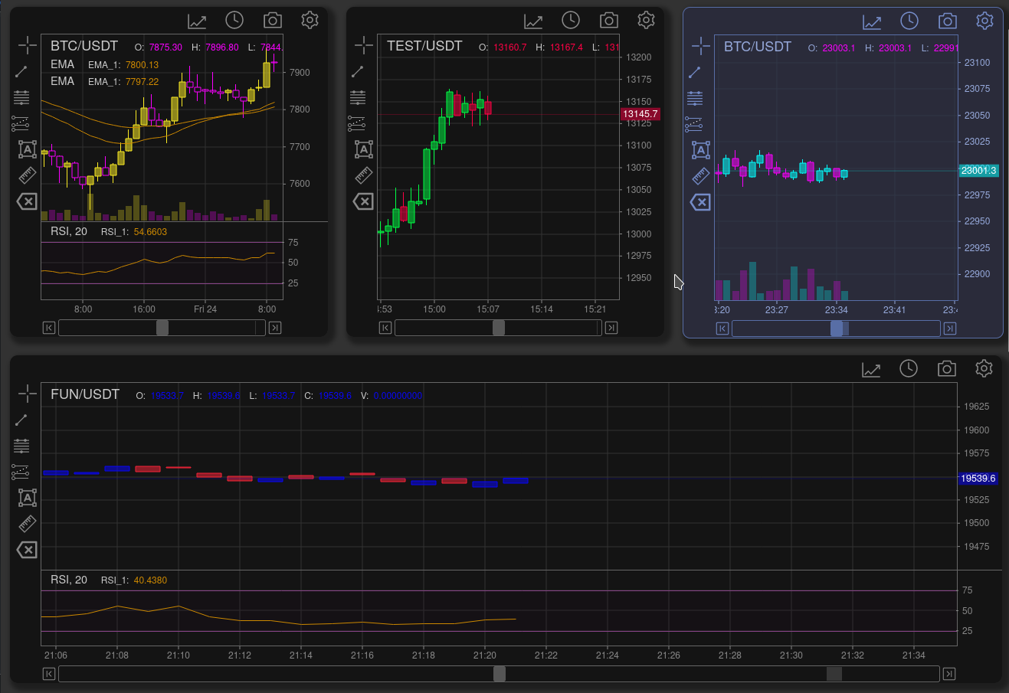Jump to start in top-left BTC/USDT scrollbar
The height and width of the screenshot is (693, 1009).
click(x=49, y=328)
